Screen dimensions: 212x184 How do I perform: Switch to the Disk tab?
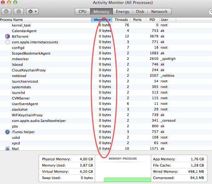point(140,12)
